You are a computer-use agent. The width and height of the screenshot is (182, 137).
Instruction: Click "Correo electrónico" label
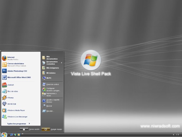tap(16, 64)
